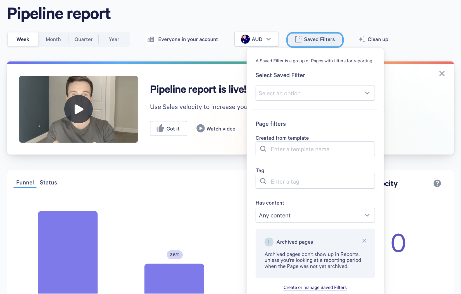Open the AUD currency dropdown
The height and width of the screenshot is (294, 461).
[x=256, y=39]
